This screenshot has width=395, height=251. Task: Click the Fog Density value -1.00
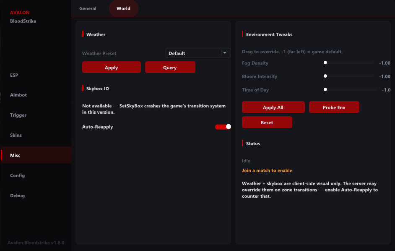pyautogui.click(x=385, y=63)
